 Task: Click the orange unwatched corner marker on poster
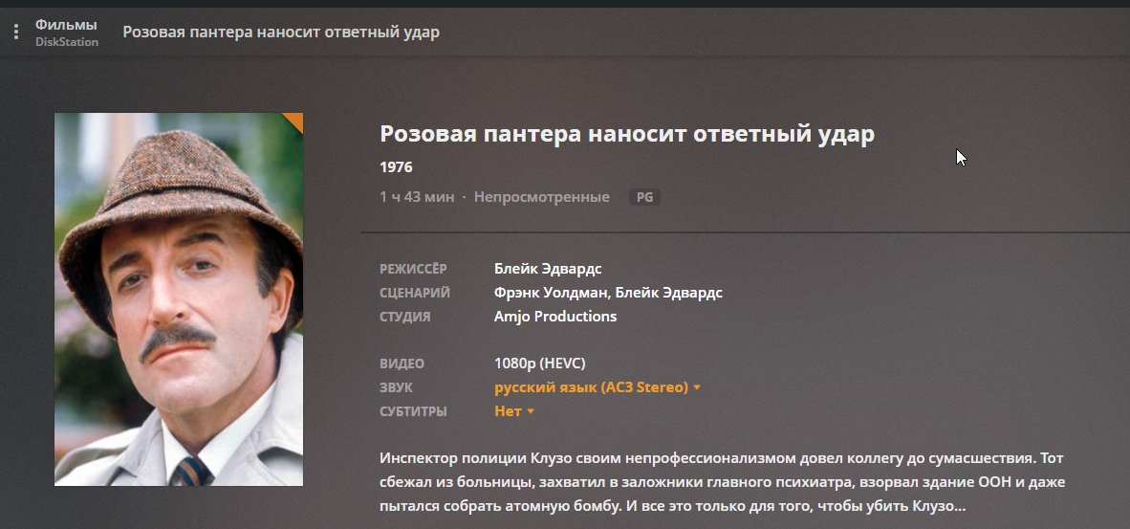click(295, 121)
